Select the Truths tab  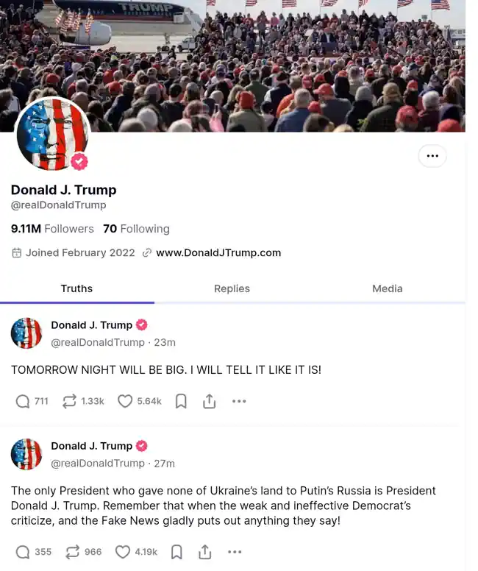coord(76,288)
